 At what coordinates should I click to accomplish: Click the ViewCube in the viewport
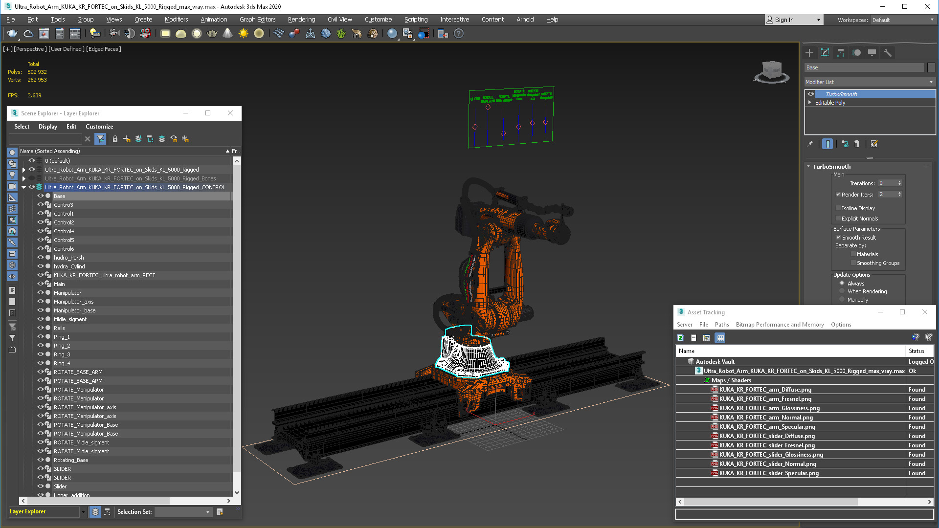tap(772, 72)
